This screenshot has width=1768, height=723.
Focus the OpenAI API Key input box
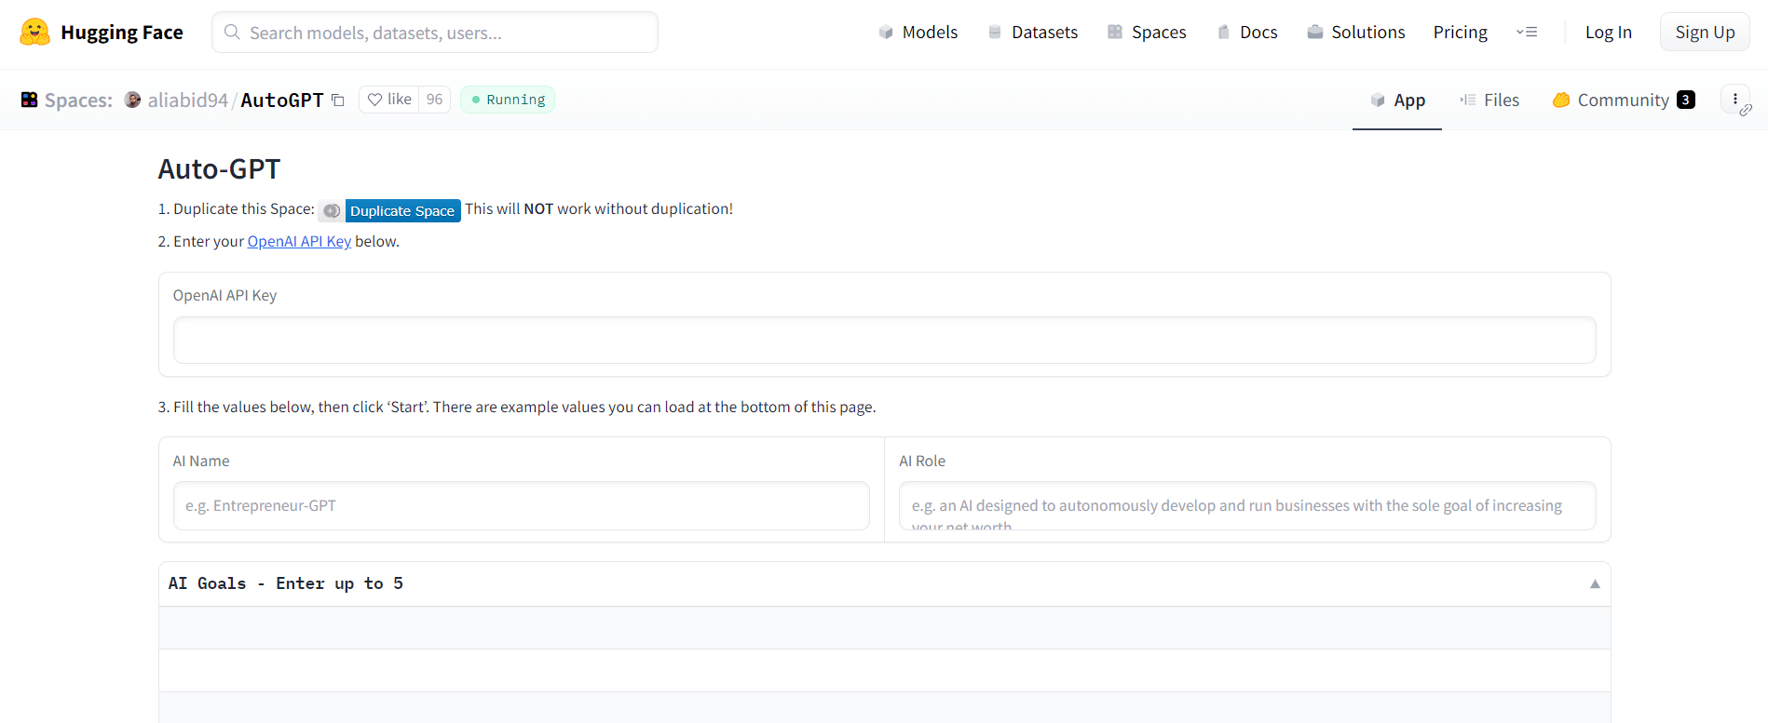[x=884, y=340]
